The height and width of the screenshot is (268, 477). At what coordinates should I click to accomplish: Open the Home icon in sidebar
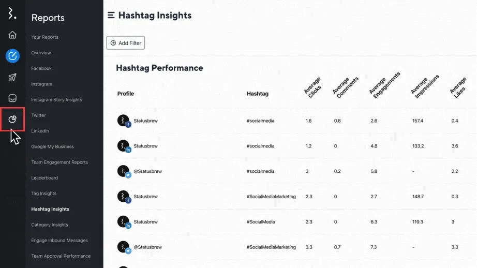tap(12, 35)
